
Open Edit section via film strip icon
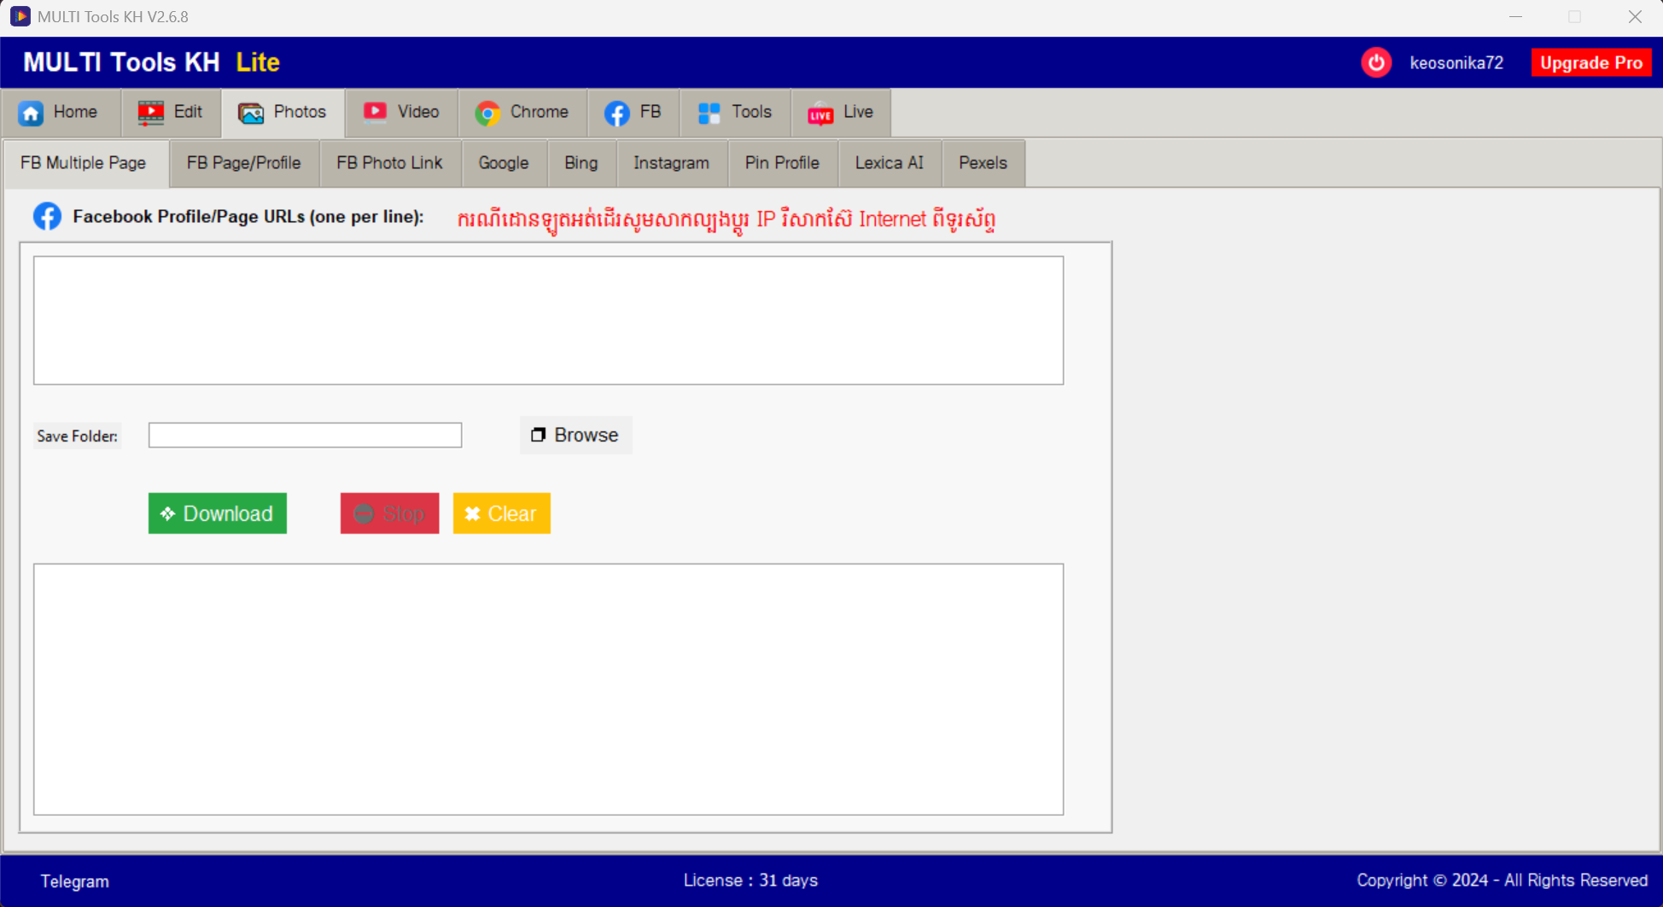click(150, 112)
